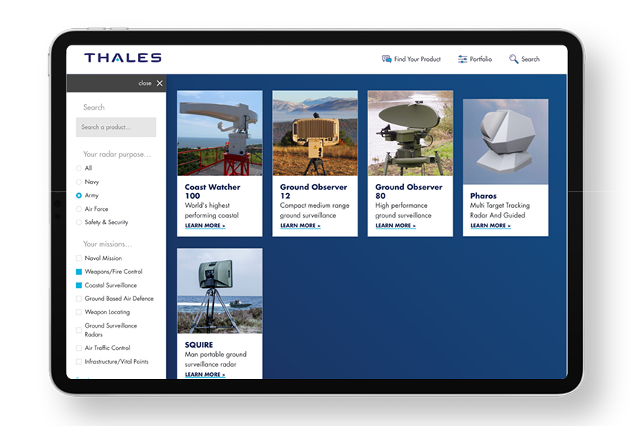Click Learn More under Ground Observer 12
635x426 pixels.
[x=300, y=226]
